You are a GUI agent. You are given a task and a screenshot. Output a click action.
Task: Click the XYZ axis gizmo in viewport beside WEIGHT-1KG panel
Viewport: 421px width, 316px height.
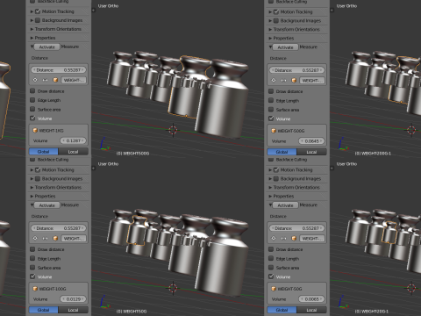pos(104,145)
